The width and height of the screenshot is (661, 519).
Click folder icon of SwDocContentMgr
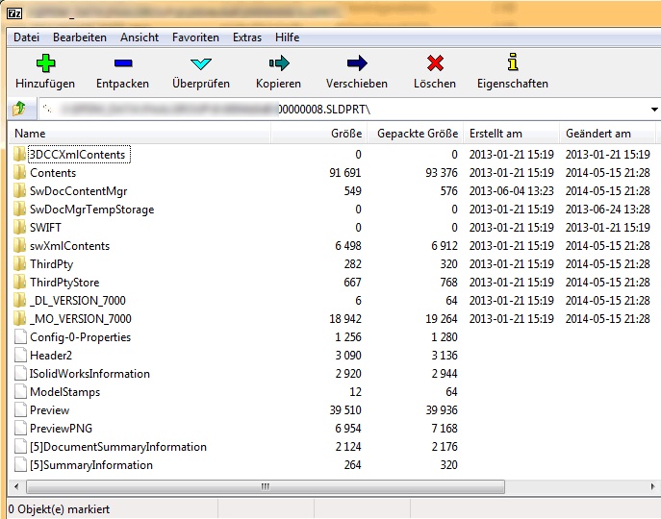[19, 191]
